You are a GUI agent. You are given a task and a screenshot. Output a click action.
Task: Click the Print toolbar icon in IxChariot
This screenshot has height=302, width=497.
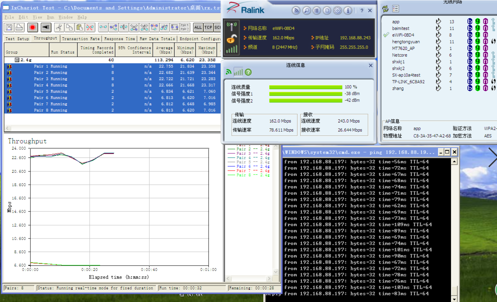(20, 27)
